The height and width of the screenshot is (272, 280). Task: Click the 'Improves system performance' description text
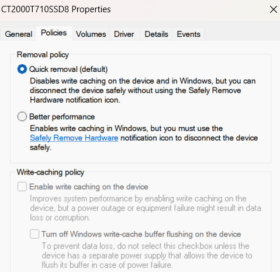[146, 208]
